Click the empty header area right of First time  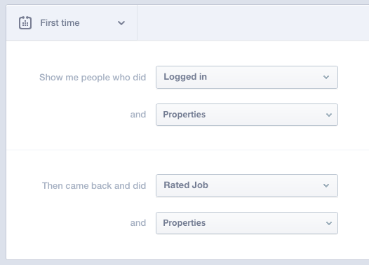[253, 23]
